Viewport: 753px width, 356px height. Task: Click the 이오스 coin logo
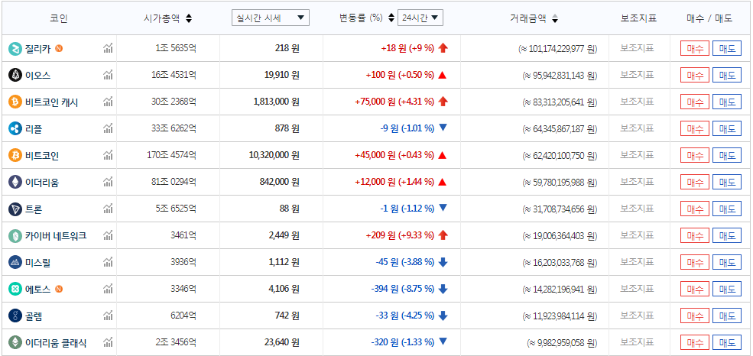click(x=15, y=75)
